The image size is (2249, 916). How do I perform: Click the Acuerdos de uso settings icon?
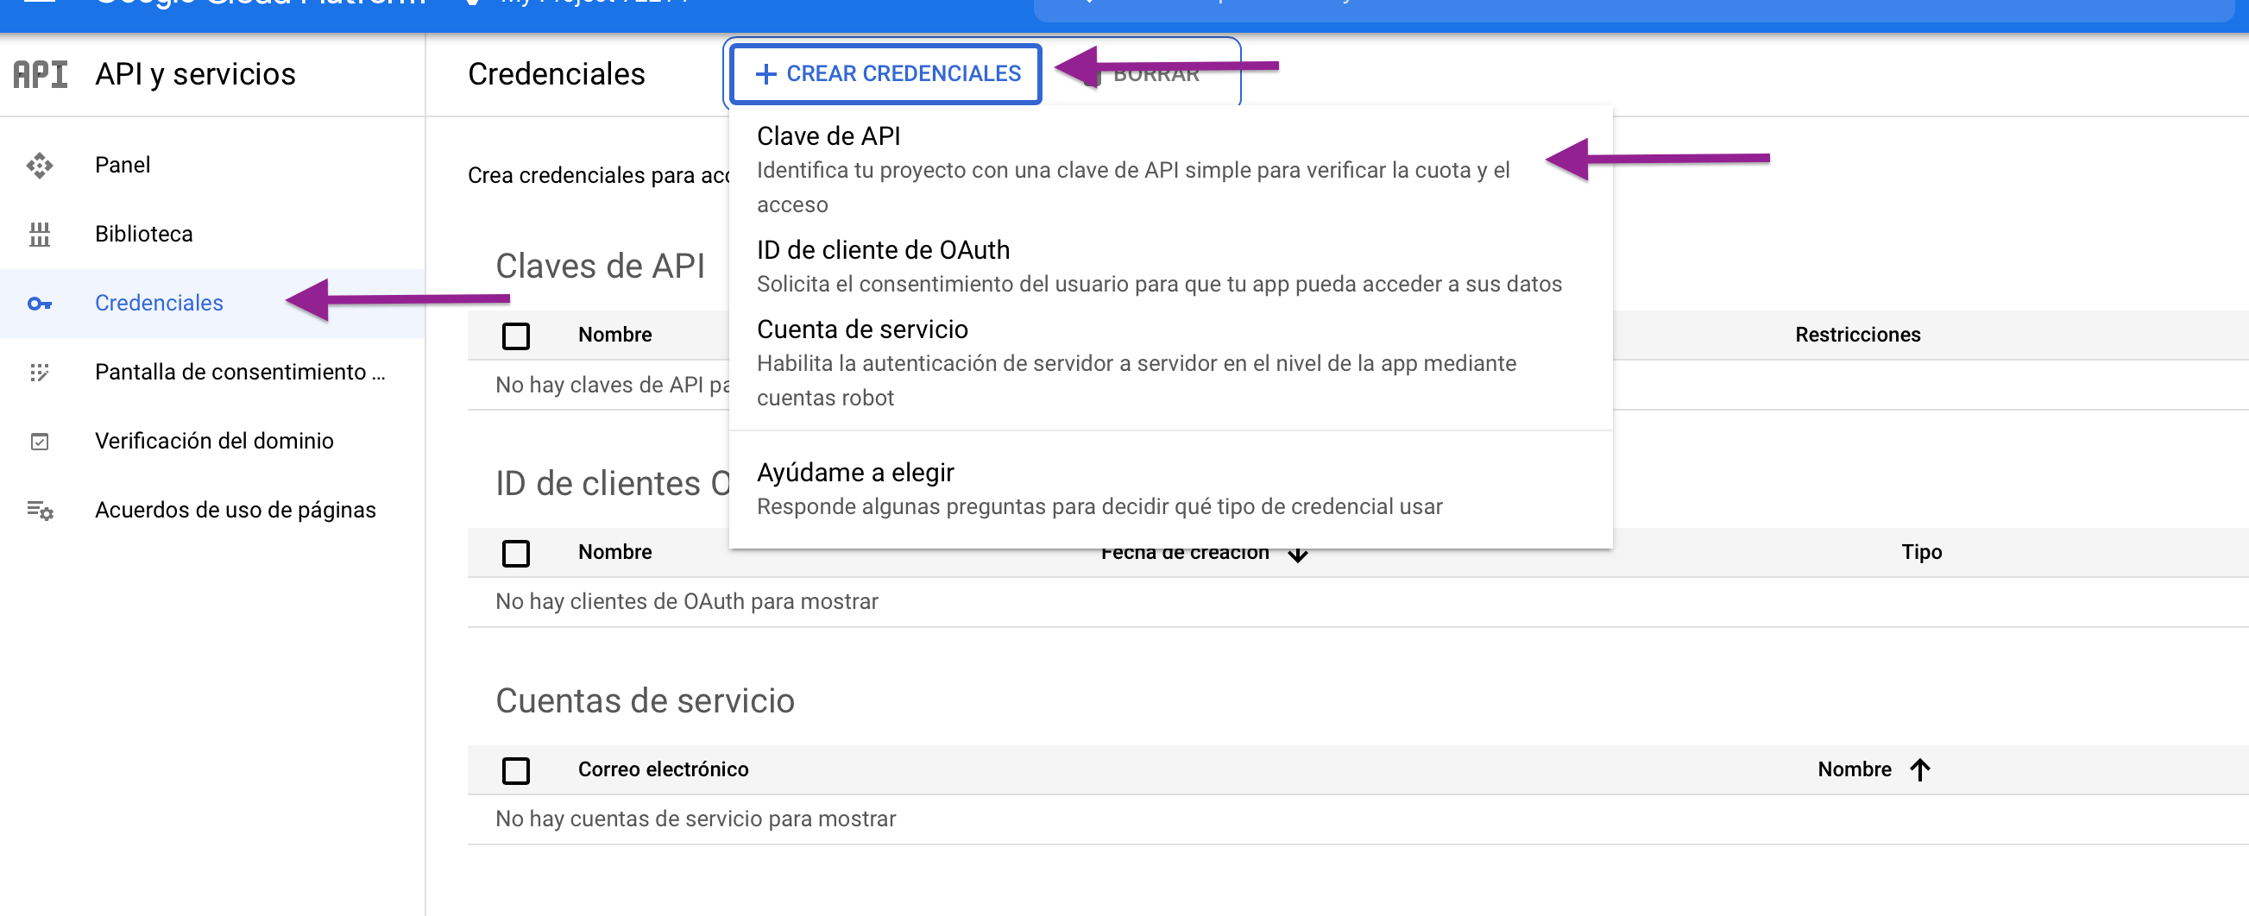click(40, 511)
